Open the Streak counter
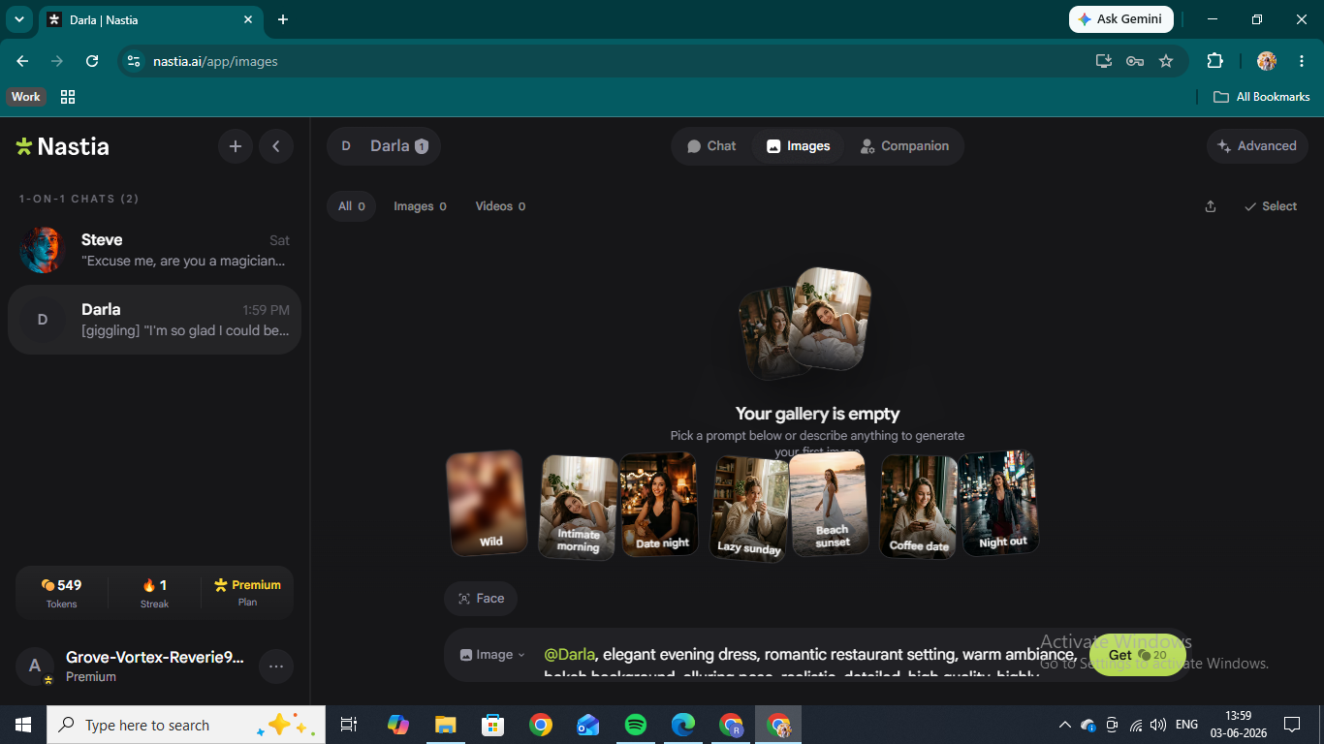 pos(154,593)
